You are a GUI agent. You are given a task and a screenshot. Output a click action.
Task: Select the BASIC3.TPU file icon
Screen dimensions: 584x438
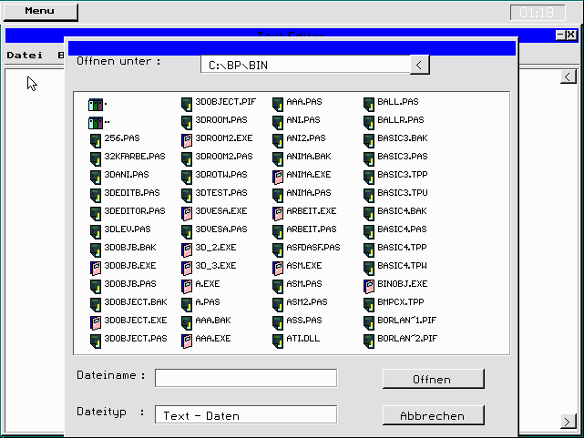369,193
